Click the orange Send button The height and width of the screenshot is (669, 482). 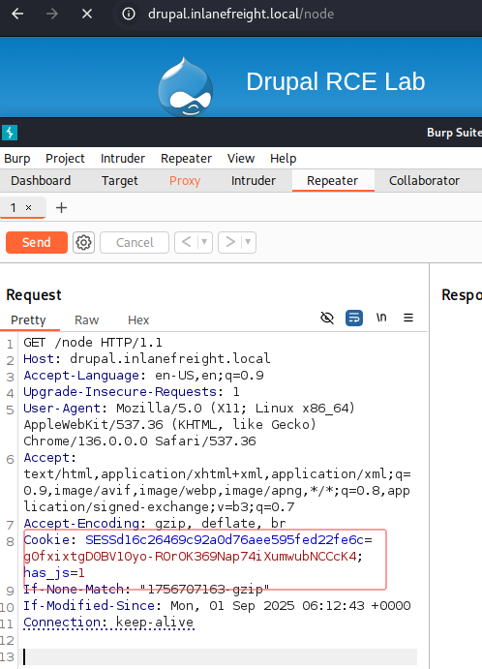coord(37,242)
